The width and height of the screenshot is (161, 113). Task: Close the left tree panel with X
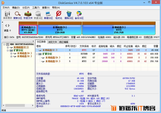[x=33, y=41]
